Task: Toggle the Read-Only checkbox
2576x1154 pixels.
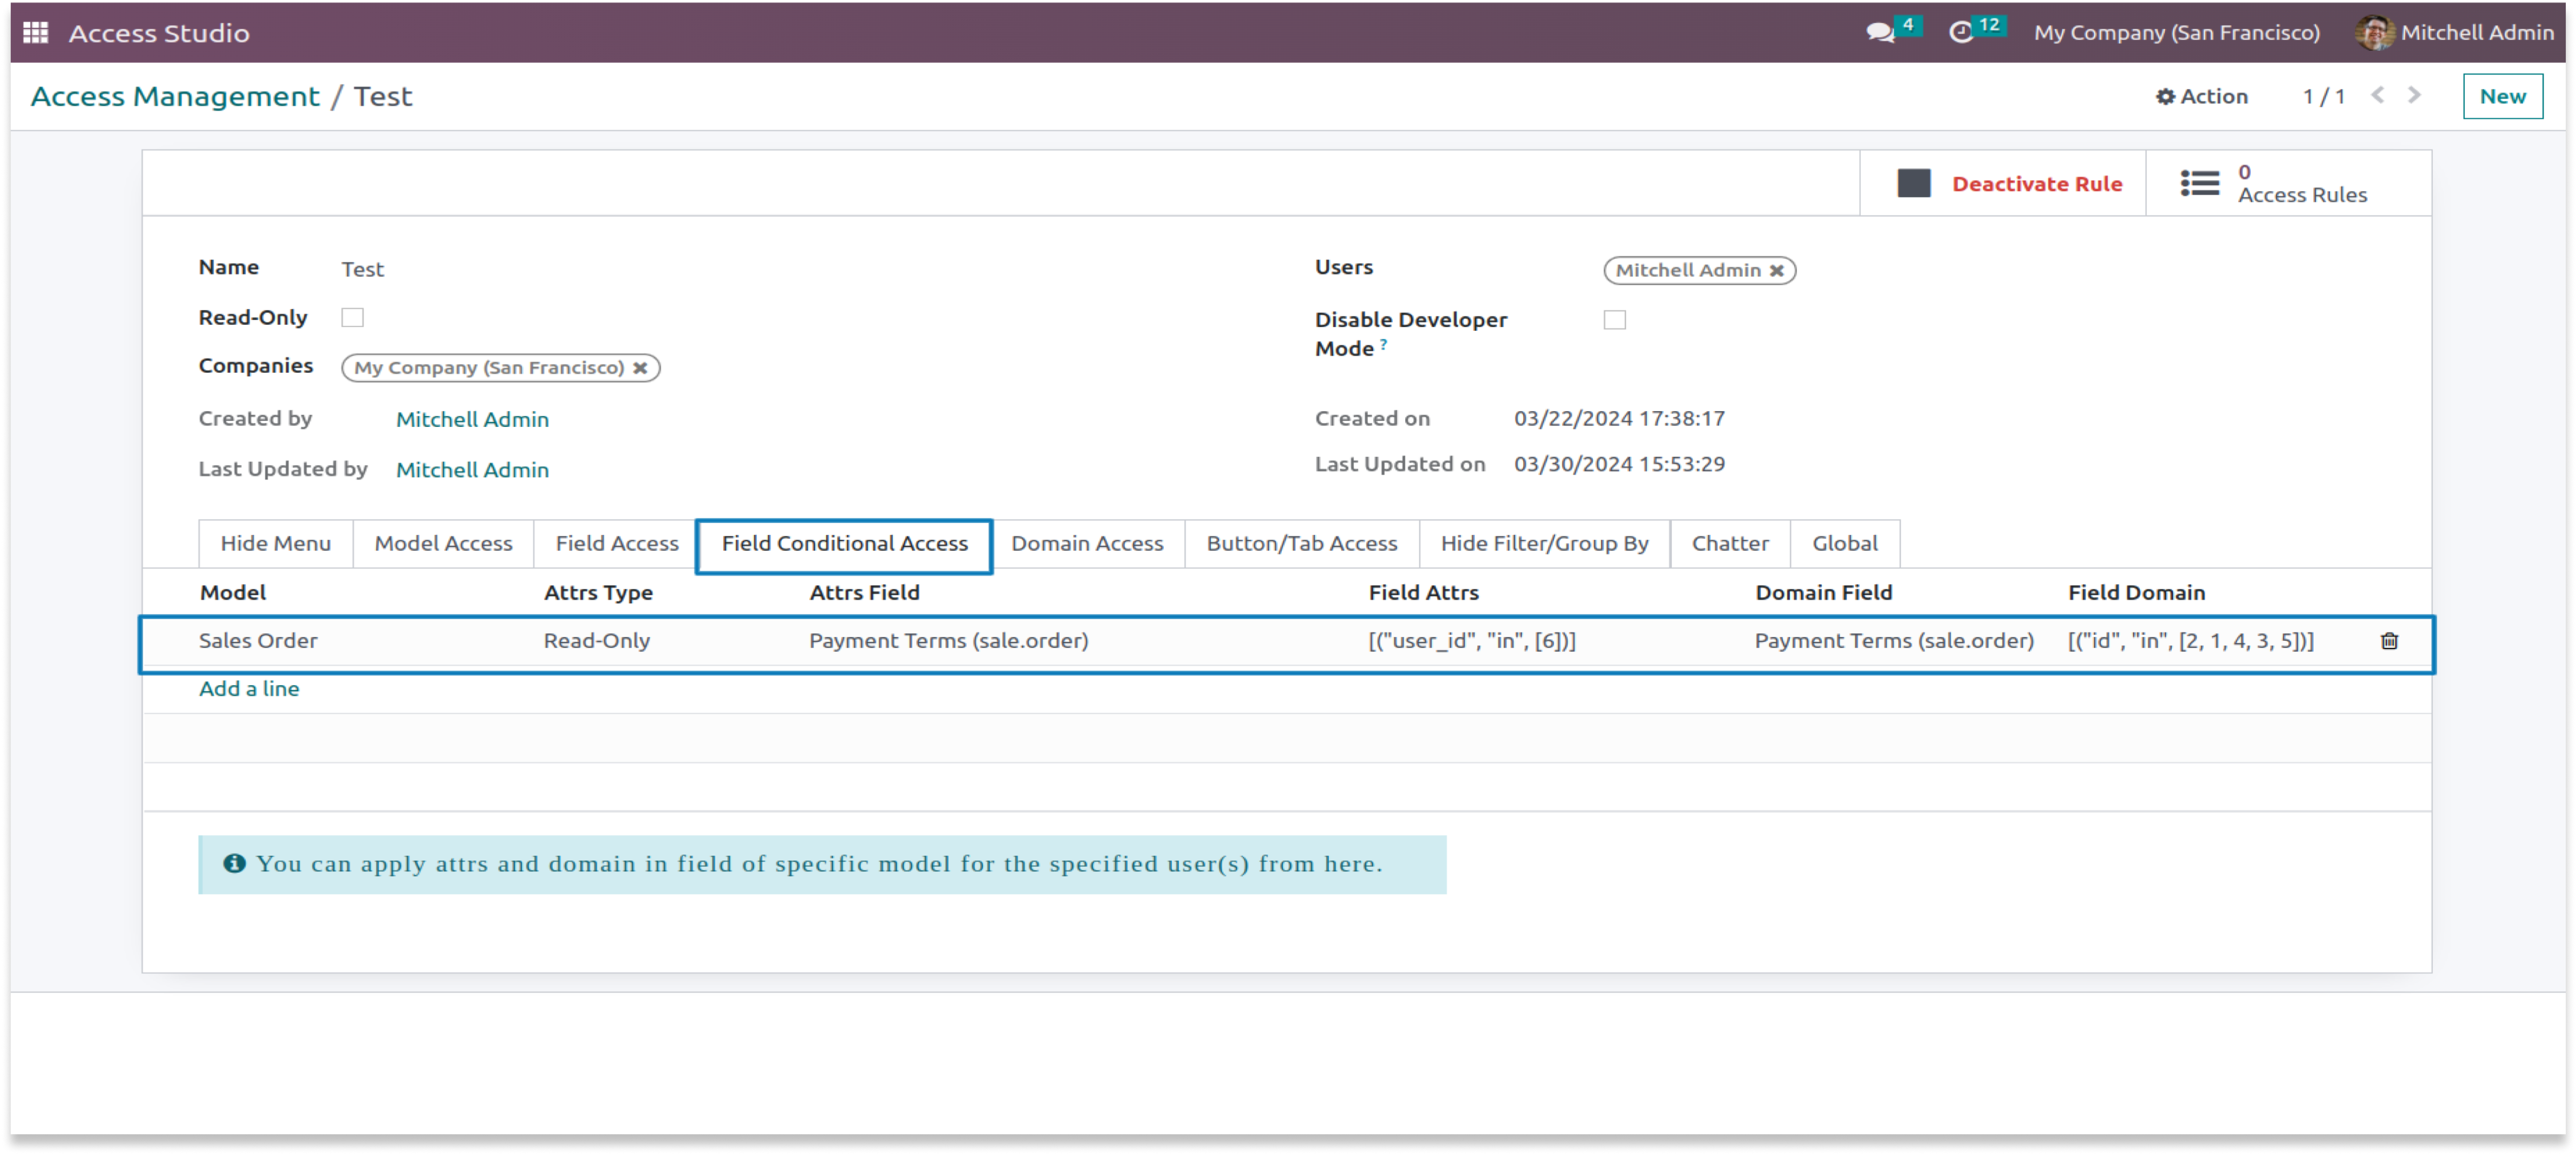Action: click(x=352, y=318)
